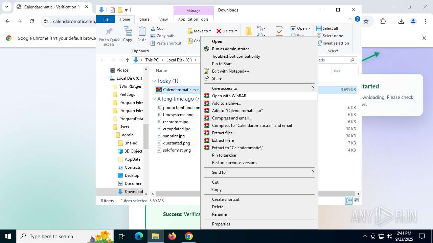Switch to the Share ribbon tab

click(x=144, y=19)
